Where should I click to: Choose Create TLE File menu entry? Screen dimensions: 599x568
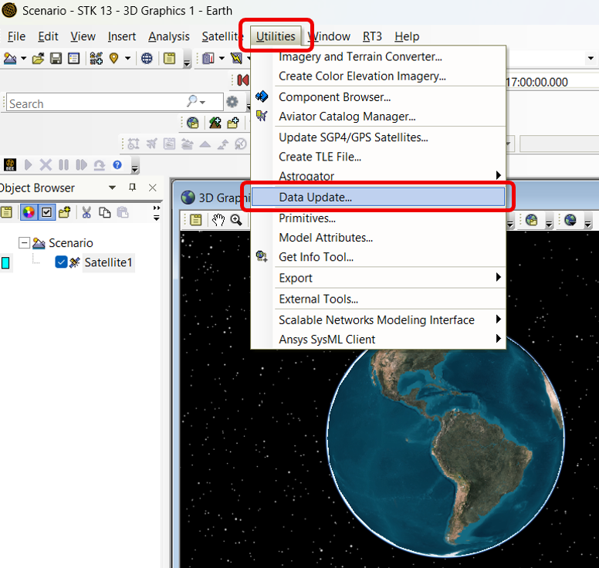320,157
